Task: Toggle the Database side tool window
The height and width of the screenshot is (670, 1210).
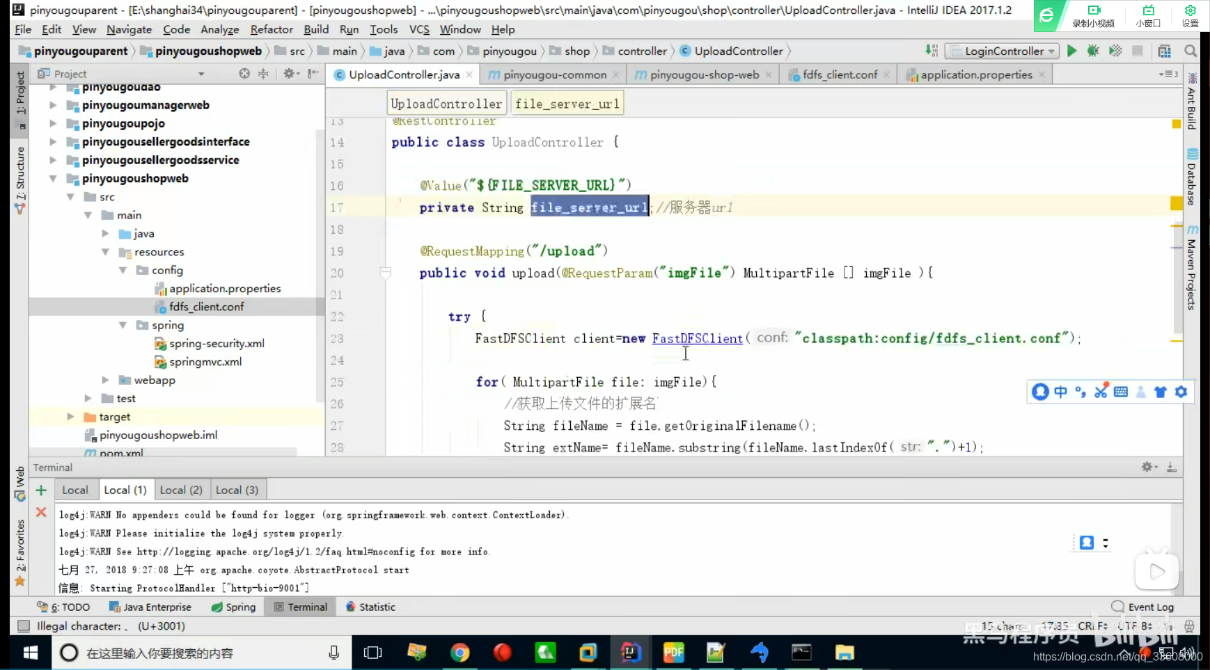Action: [x=1192, y=177]
